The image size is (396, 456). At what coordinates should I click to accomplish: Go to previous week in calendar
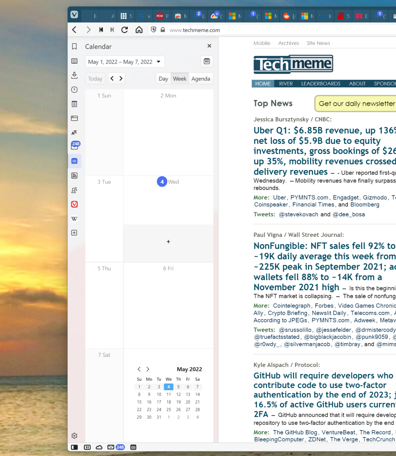coord(112,78)
